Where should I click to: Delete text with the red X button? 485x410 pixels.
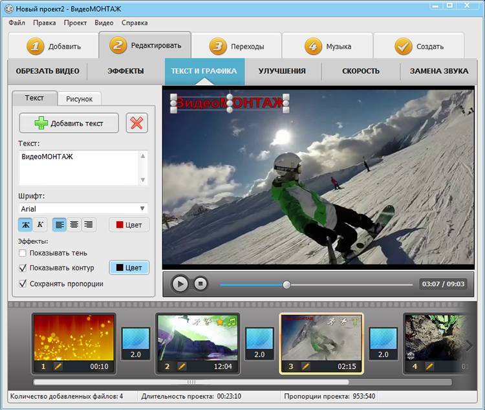(x=136, y=123)
